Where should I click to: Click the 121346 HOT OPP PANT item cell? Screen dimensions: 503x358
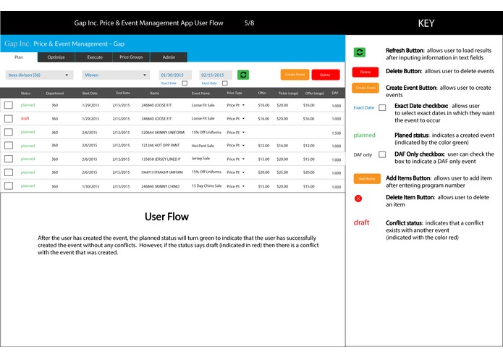(x=161, y=146)
